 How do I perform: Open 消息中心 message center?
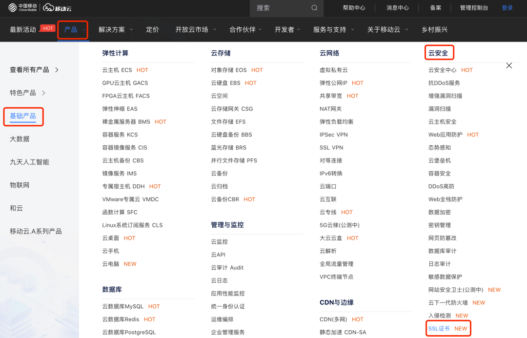coord(398,8)
